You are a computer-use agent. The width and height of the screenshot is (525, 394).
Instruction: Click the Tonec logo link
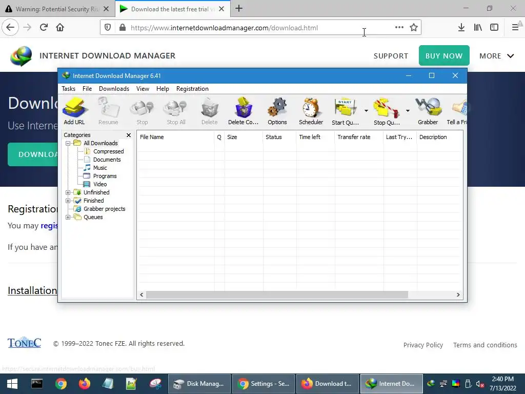(25, 343)
